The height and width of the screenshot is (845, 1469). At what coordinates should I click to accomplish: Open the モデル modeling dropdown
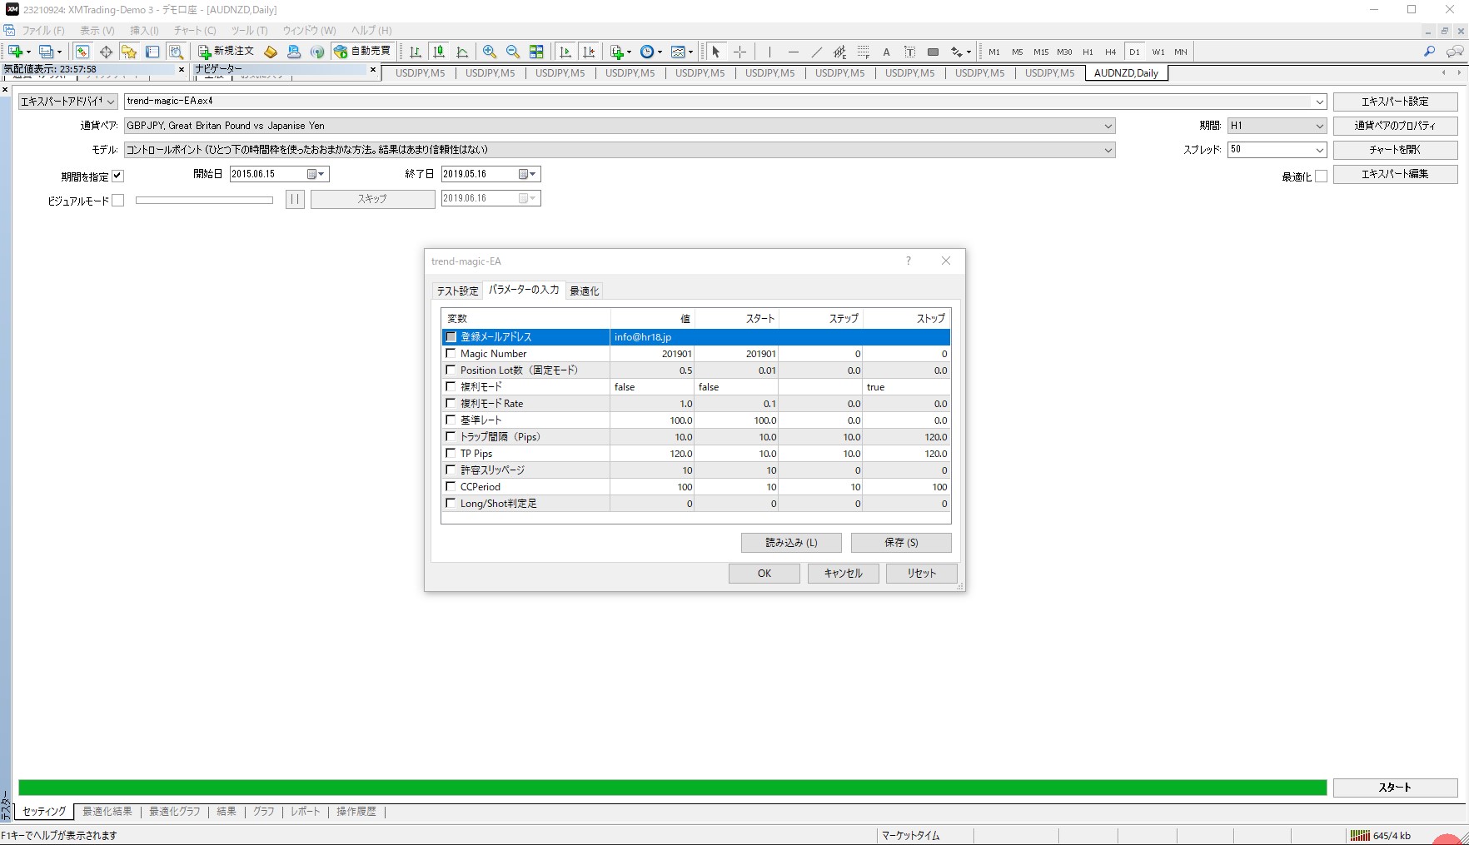tap(1108, 150)
